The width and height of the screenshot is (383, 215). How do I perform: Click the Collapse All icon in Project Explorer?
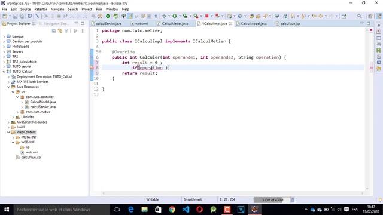pos(54,31)
